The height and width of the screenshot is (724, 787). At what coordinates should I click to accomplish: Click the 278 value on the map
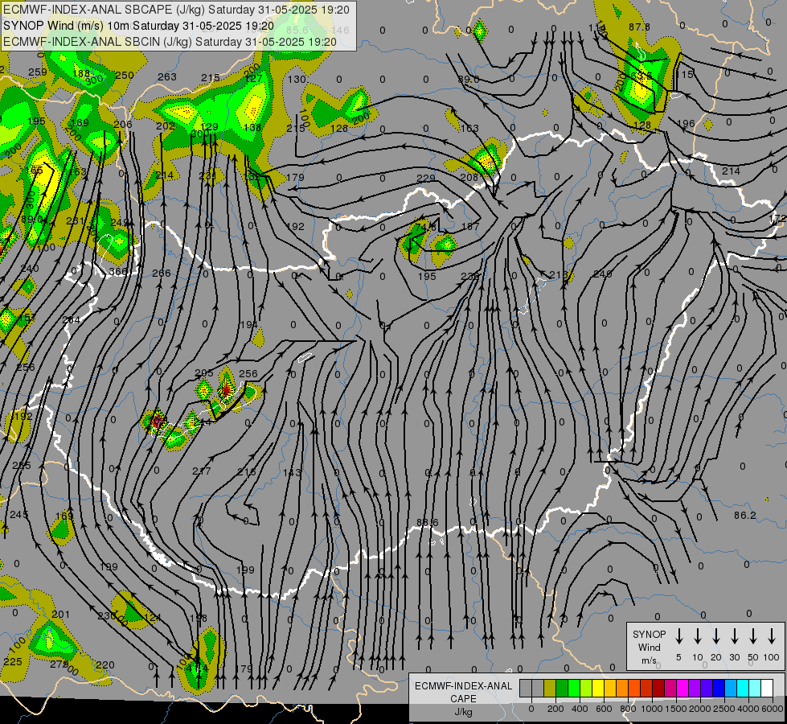point(59,664)
